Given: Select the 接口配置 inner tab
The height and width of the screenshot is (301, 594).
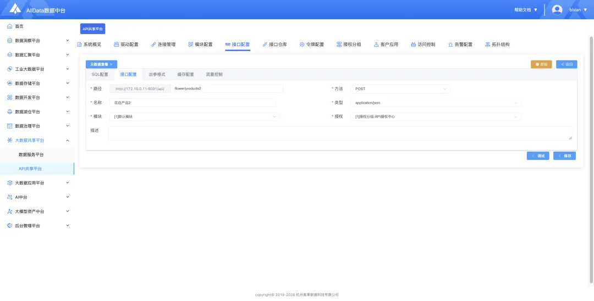Looking at the screenshot, I should 128,75.
